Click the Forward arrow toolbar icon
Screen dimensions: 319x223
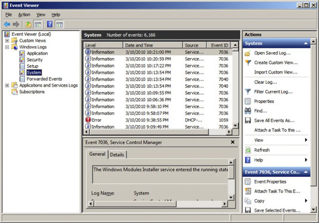pos(16,25)
